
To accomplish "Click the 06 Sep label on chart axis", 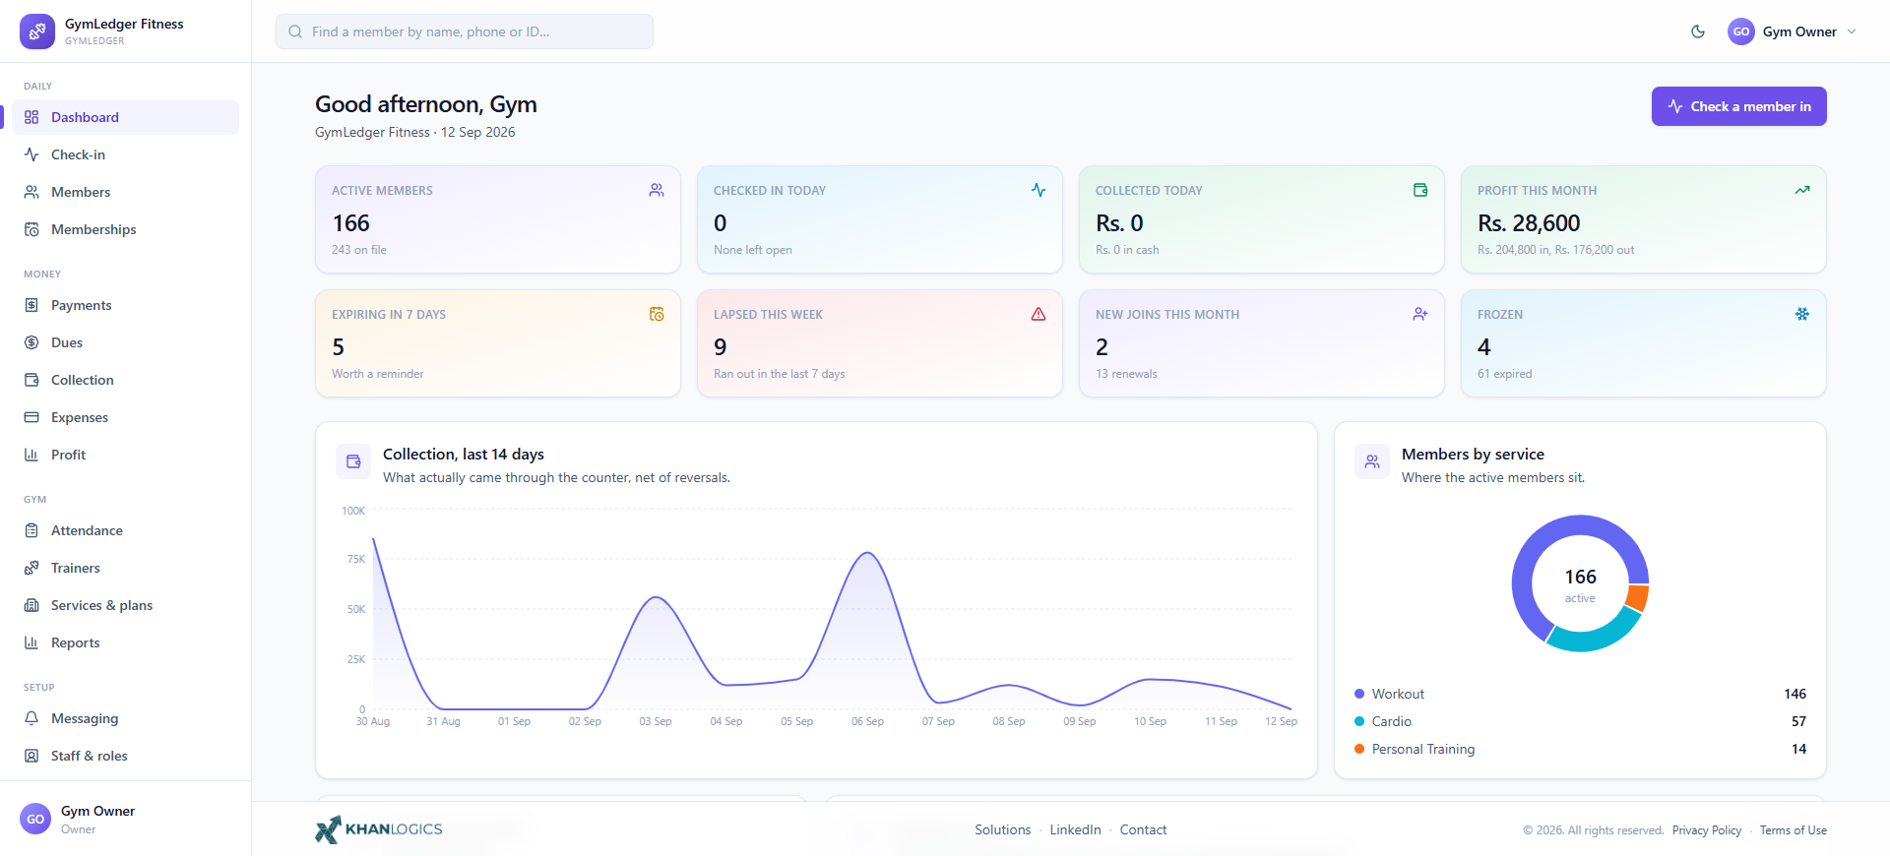I will click(x=867, y=721).
